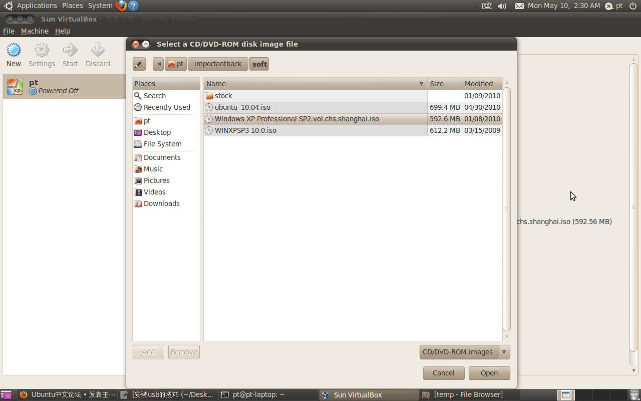Sort files by Name column header
This screenshot has width=641, height=401.
point(315,84)
